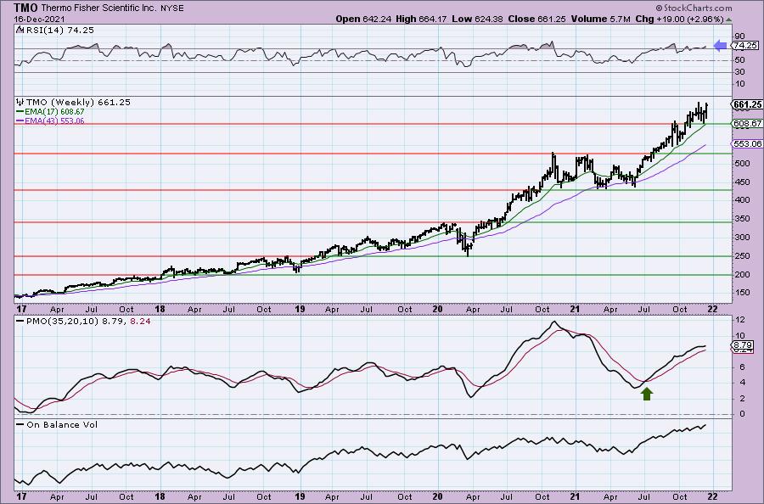The image size is (764, 504).
Task: Click the Volume 5.7M value
Action: click(601, 19)
